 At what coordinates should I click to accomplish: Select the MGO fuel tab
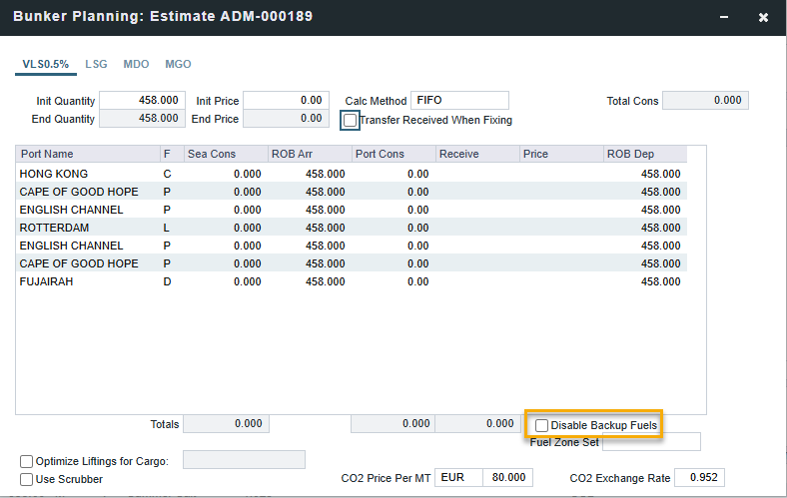pos(178,64)
